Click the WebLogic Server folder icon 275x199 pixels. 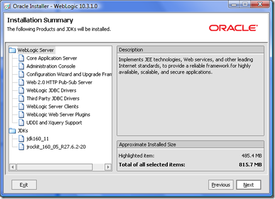pyautogui.click(x=12, y=50)
